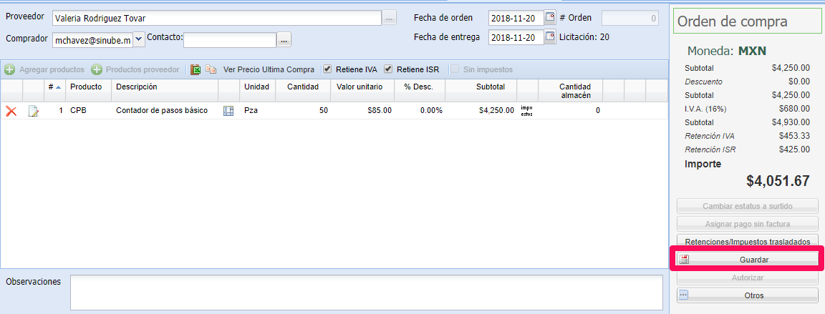Edit the CPB row using the notepad icon

(33, 111)
